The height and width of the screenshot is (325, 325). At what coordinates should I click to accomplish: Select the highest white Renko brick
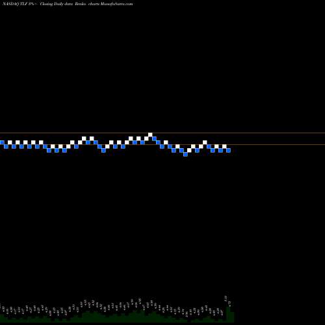150,135
